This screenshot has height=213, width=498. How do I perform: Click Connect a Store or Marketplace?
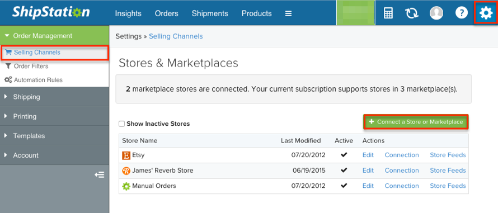click(416, 122)
